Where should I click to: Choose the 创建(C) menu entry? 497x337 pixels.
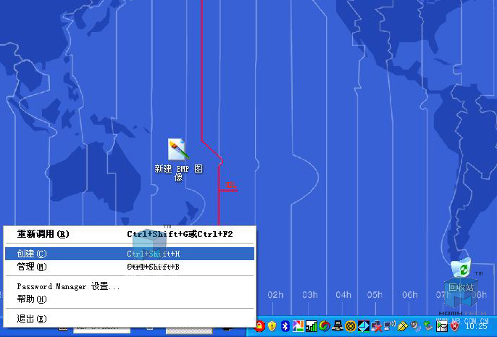click(x=32, y=254)
